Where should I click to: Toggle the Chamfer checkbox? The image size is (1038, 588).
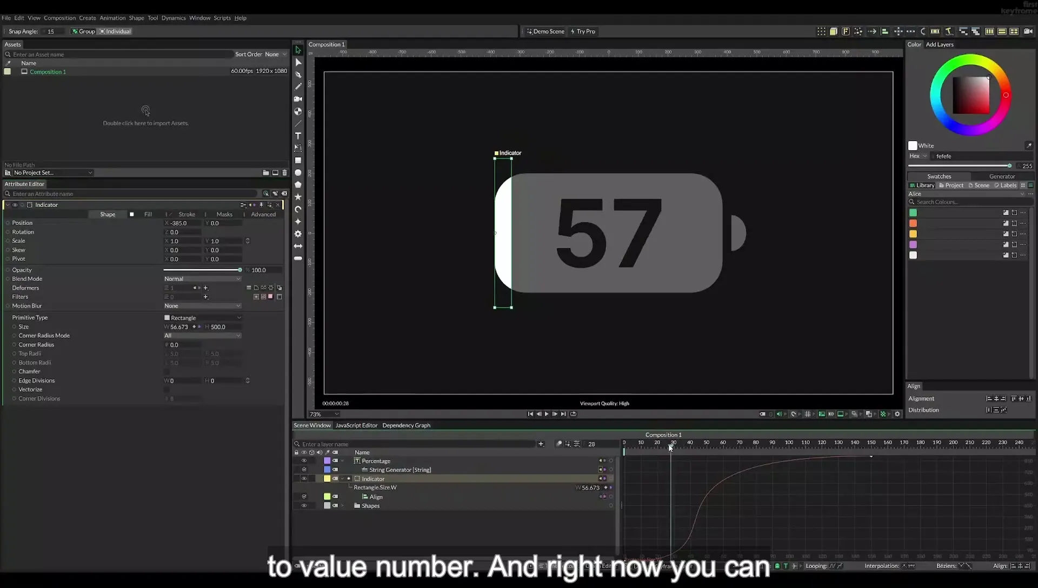click(167, 371)
